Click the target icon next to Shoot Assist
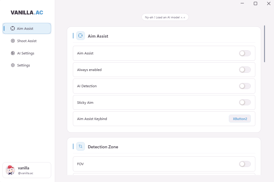The image size is (274, 182). click(13, 41)
